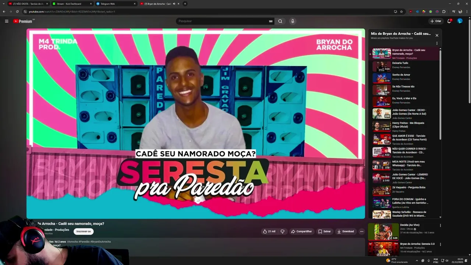
Task: Open options for Decida (Ao Vivo)
Action: click(440, 226)
